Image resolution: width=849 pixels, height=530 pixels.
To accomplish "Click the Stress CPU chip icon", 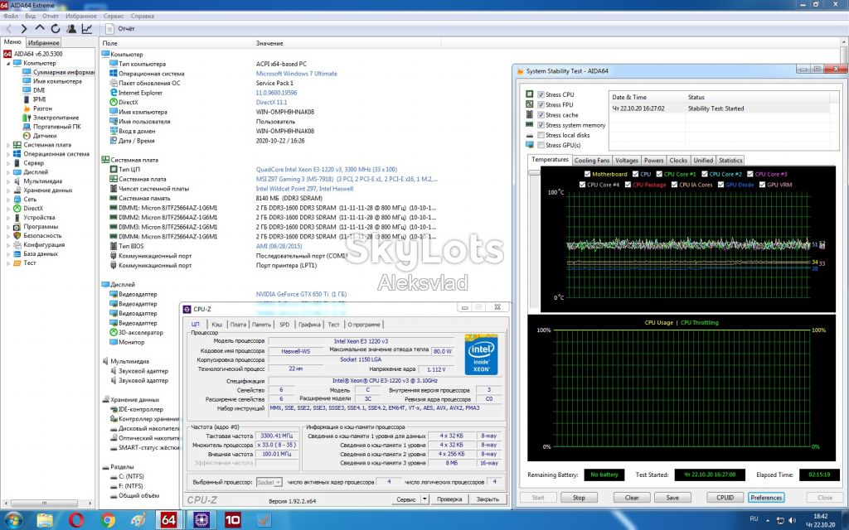I will pos(530,94).
